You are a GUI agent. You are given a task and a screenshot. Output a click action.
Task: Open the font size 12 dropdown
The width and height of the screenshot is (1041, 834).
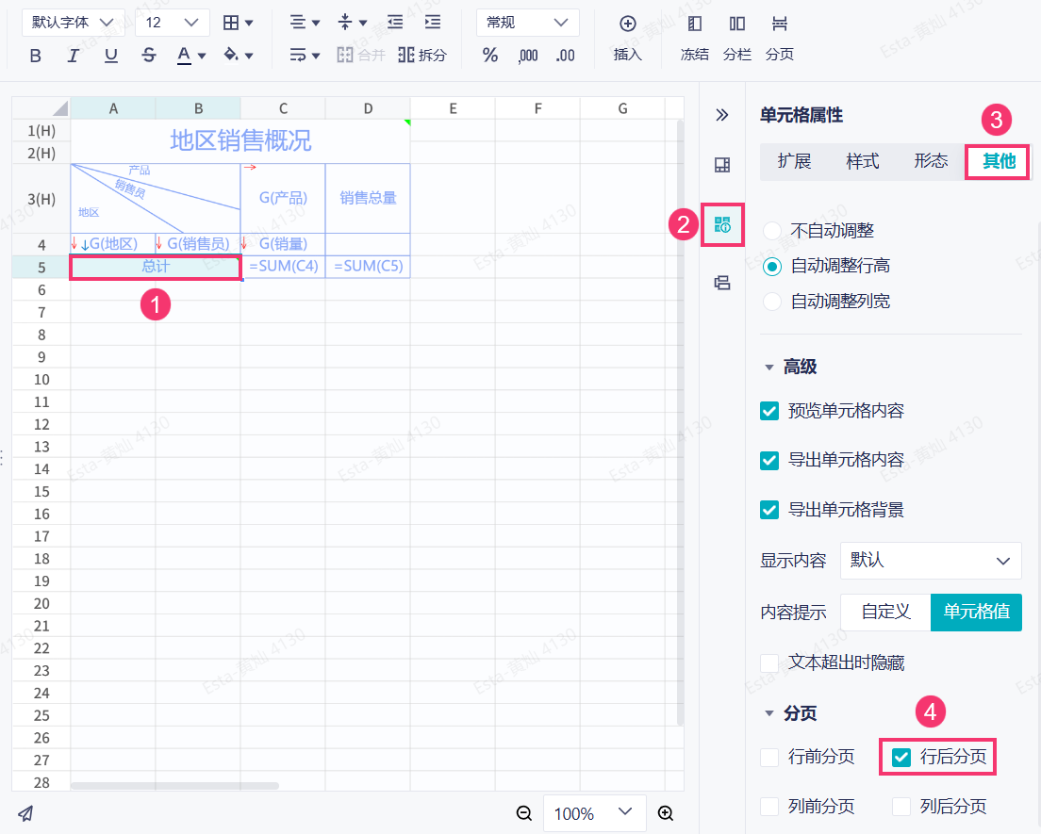click(x=173, y=23)
